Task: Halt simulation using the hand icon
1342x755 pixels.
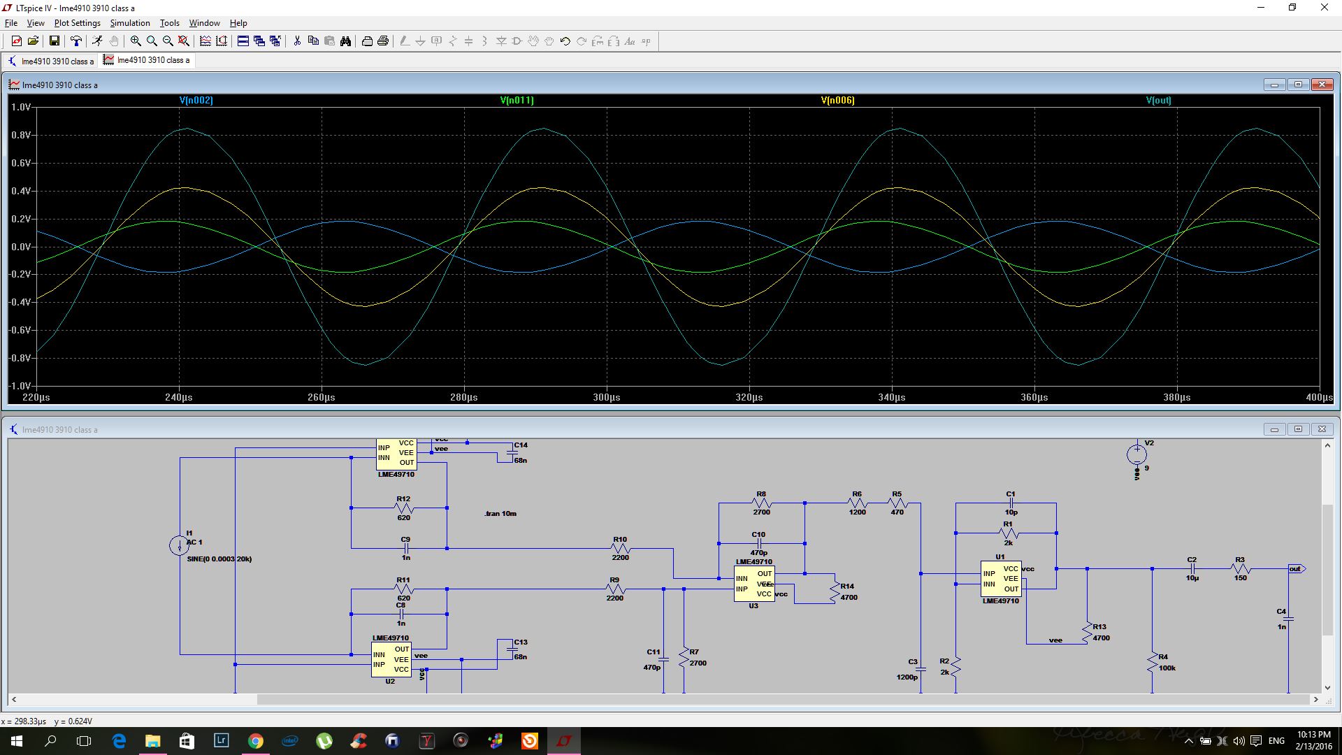Action: 114,41
